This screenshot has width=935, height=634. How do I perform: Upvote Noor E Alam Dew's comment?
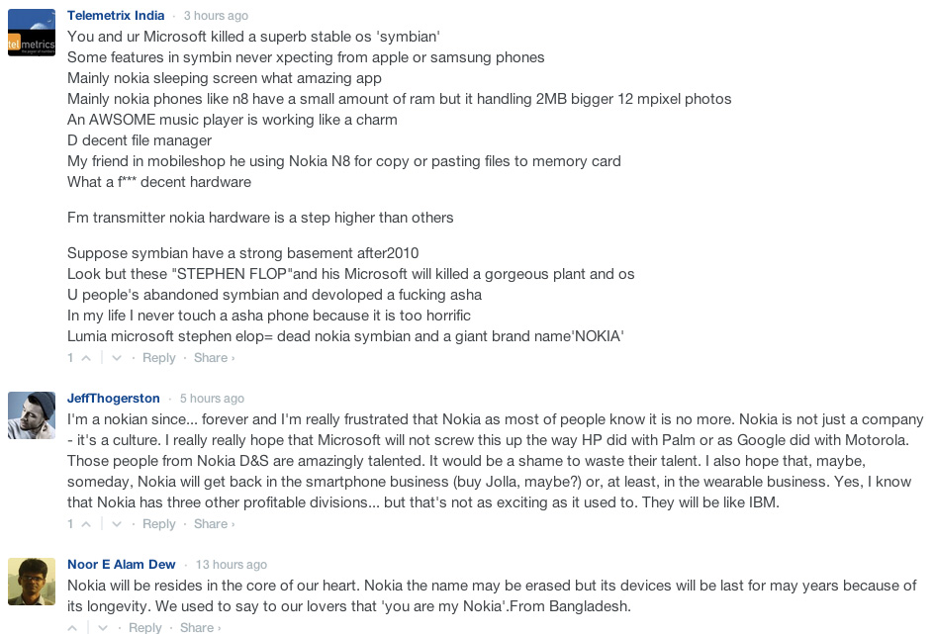[x=73, y=627]
